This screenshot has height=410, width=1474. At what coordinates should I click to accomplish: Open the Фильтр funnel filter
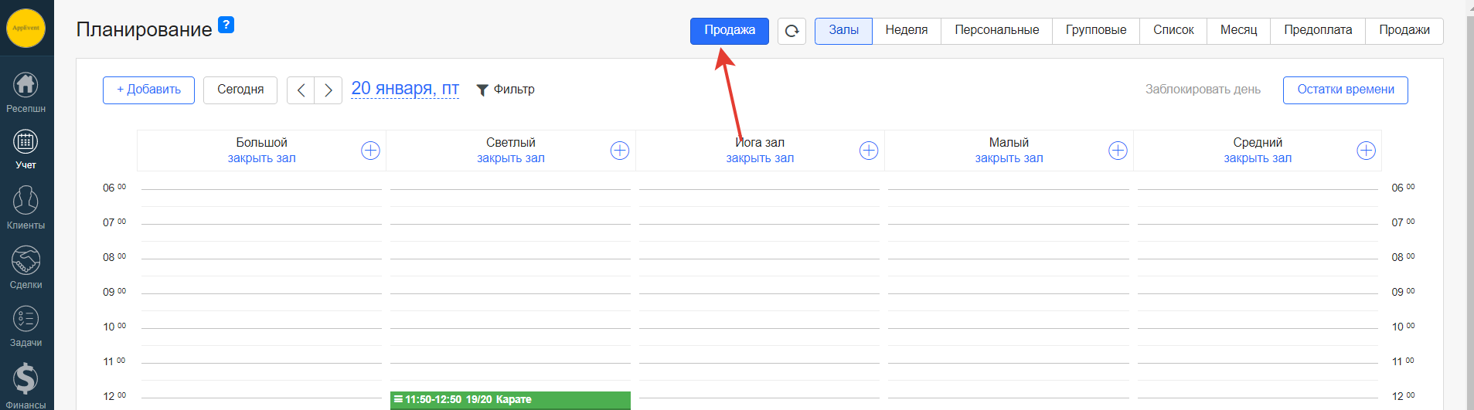pyautogui.click(x=506, y=90)
